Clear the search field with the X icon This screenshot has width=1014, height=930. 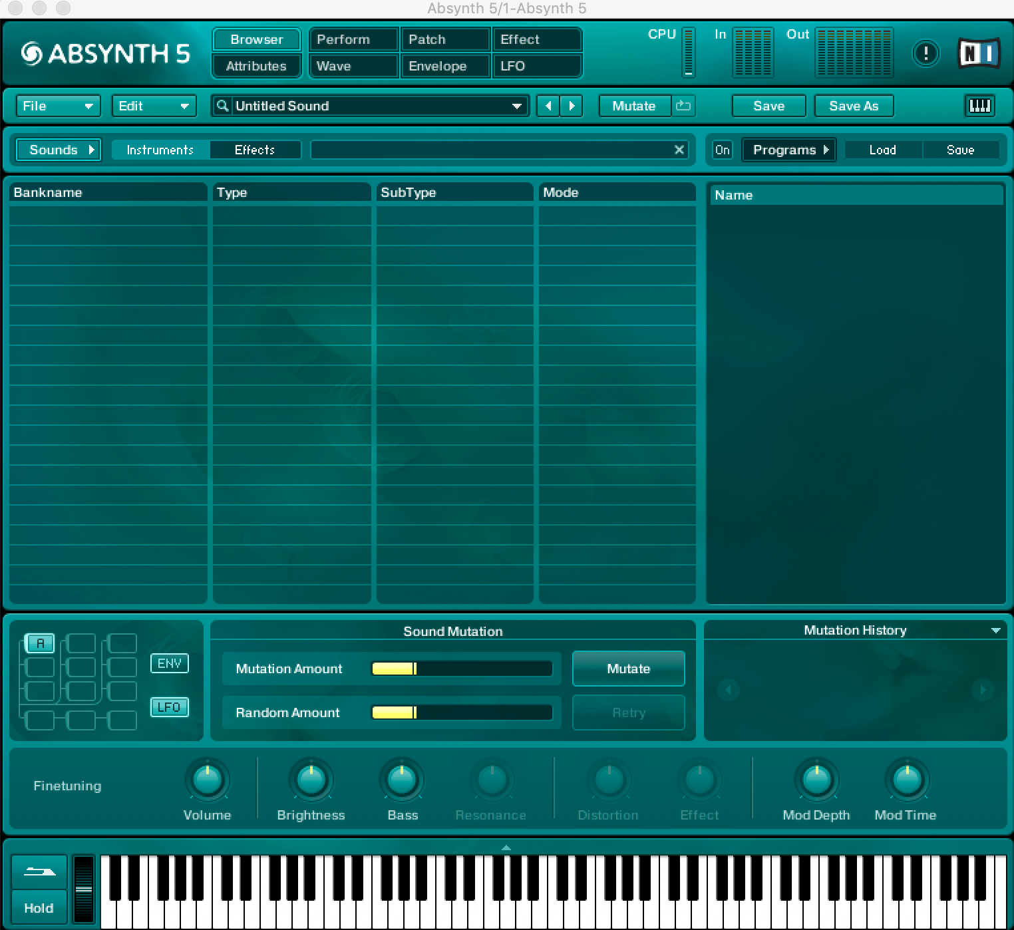point(679,150)
